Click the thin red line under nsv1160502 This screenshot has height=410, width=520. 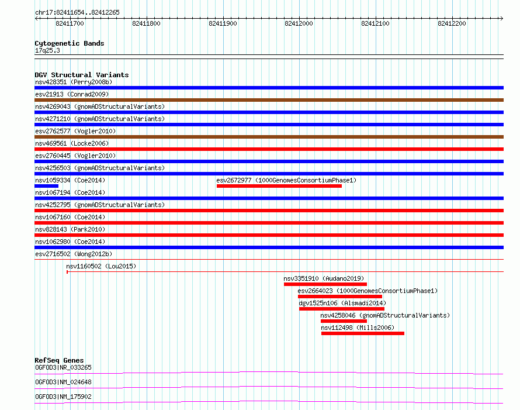[285, 272]
